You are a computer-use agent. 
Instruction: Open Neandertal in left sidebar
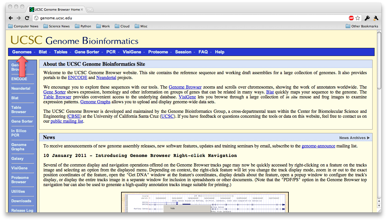pyautogui.click(x=21, y=88)
